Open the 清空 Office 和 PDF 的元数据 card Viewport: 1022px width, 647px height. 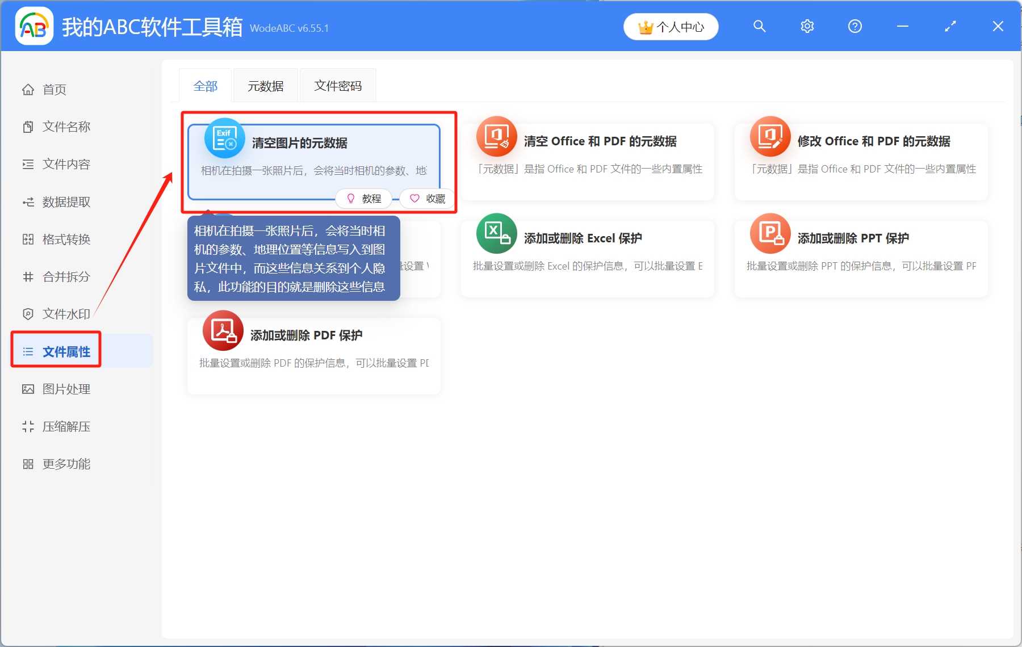click(588, 161)
